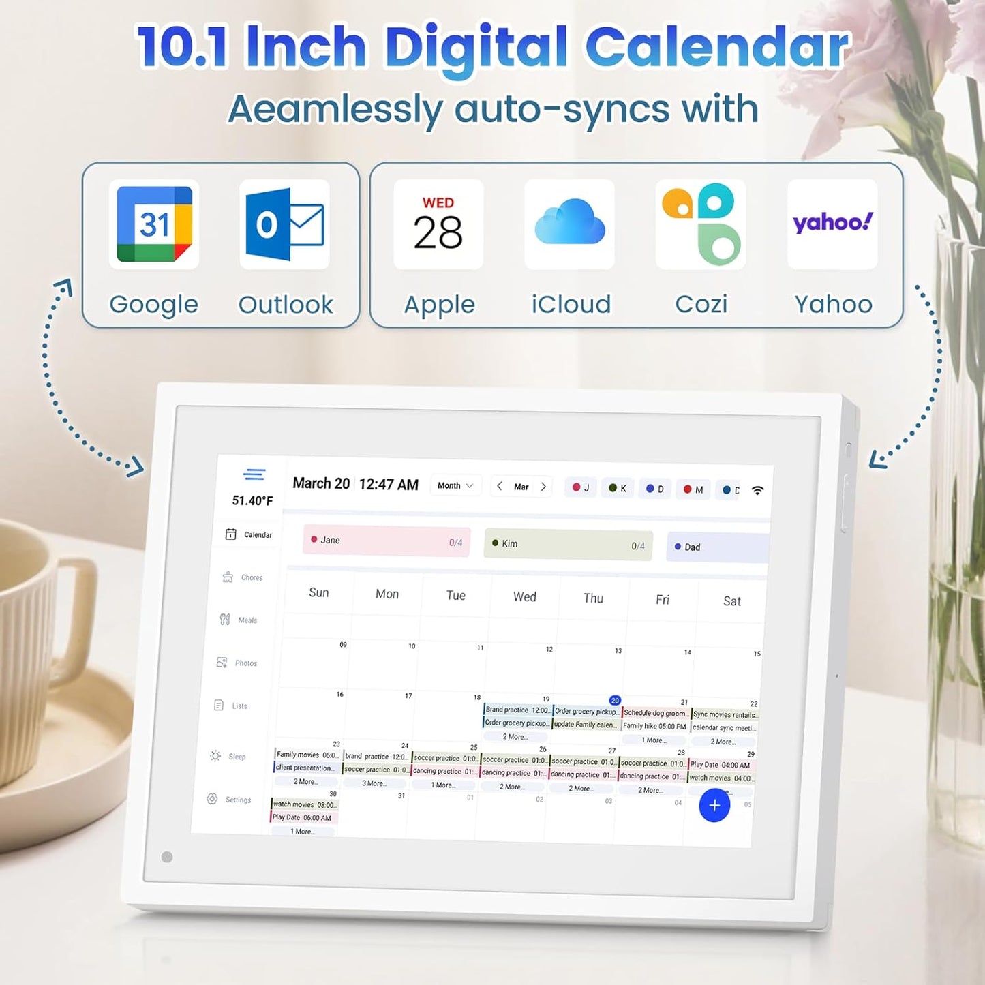Screen dimensions: 985x985
Task: Select the Outlook logo
Action: point(285,224)
